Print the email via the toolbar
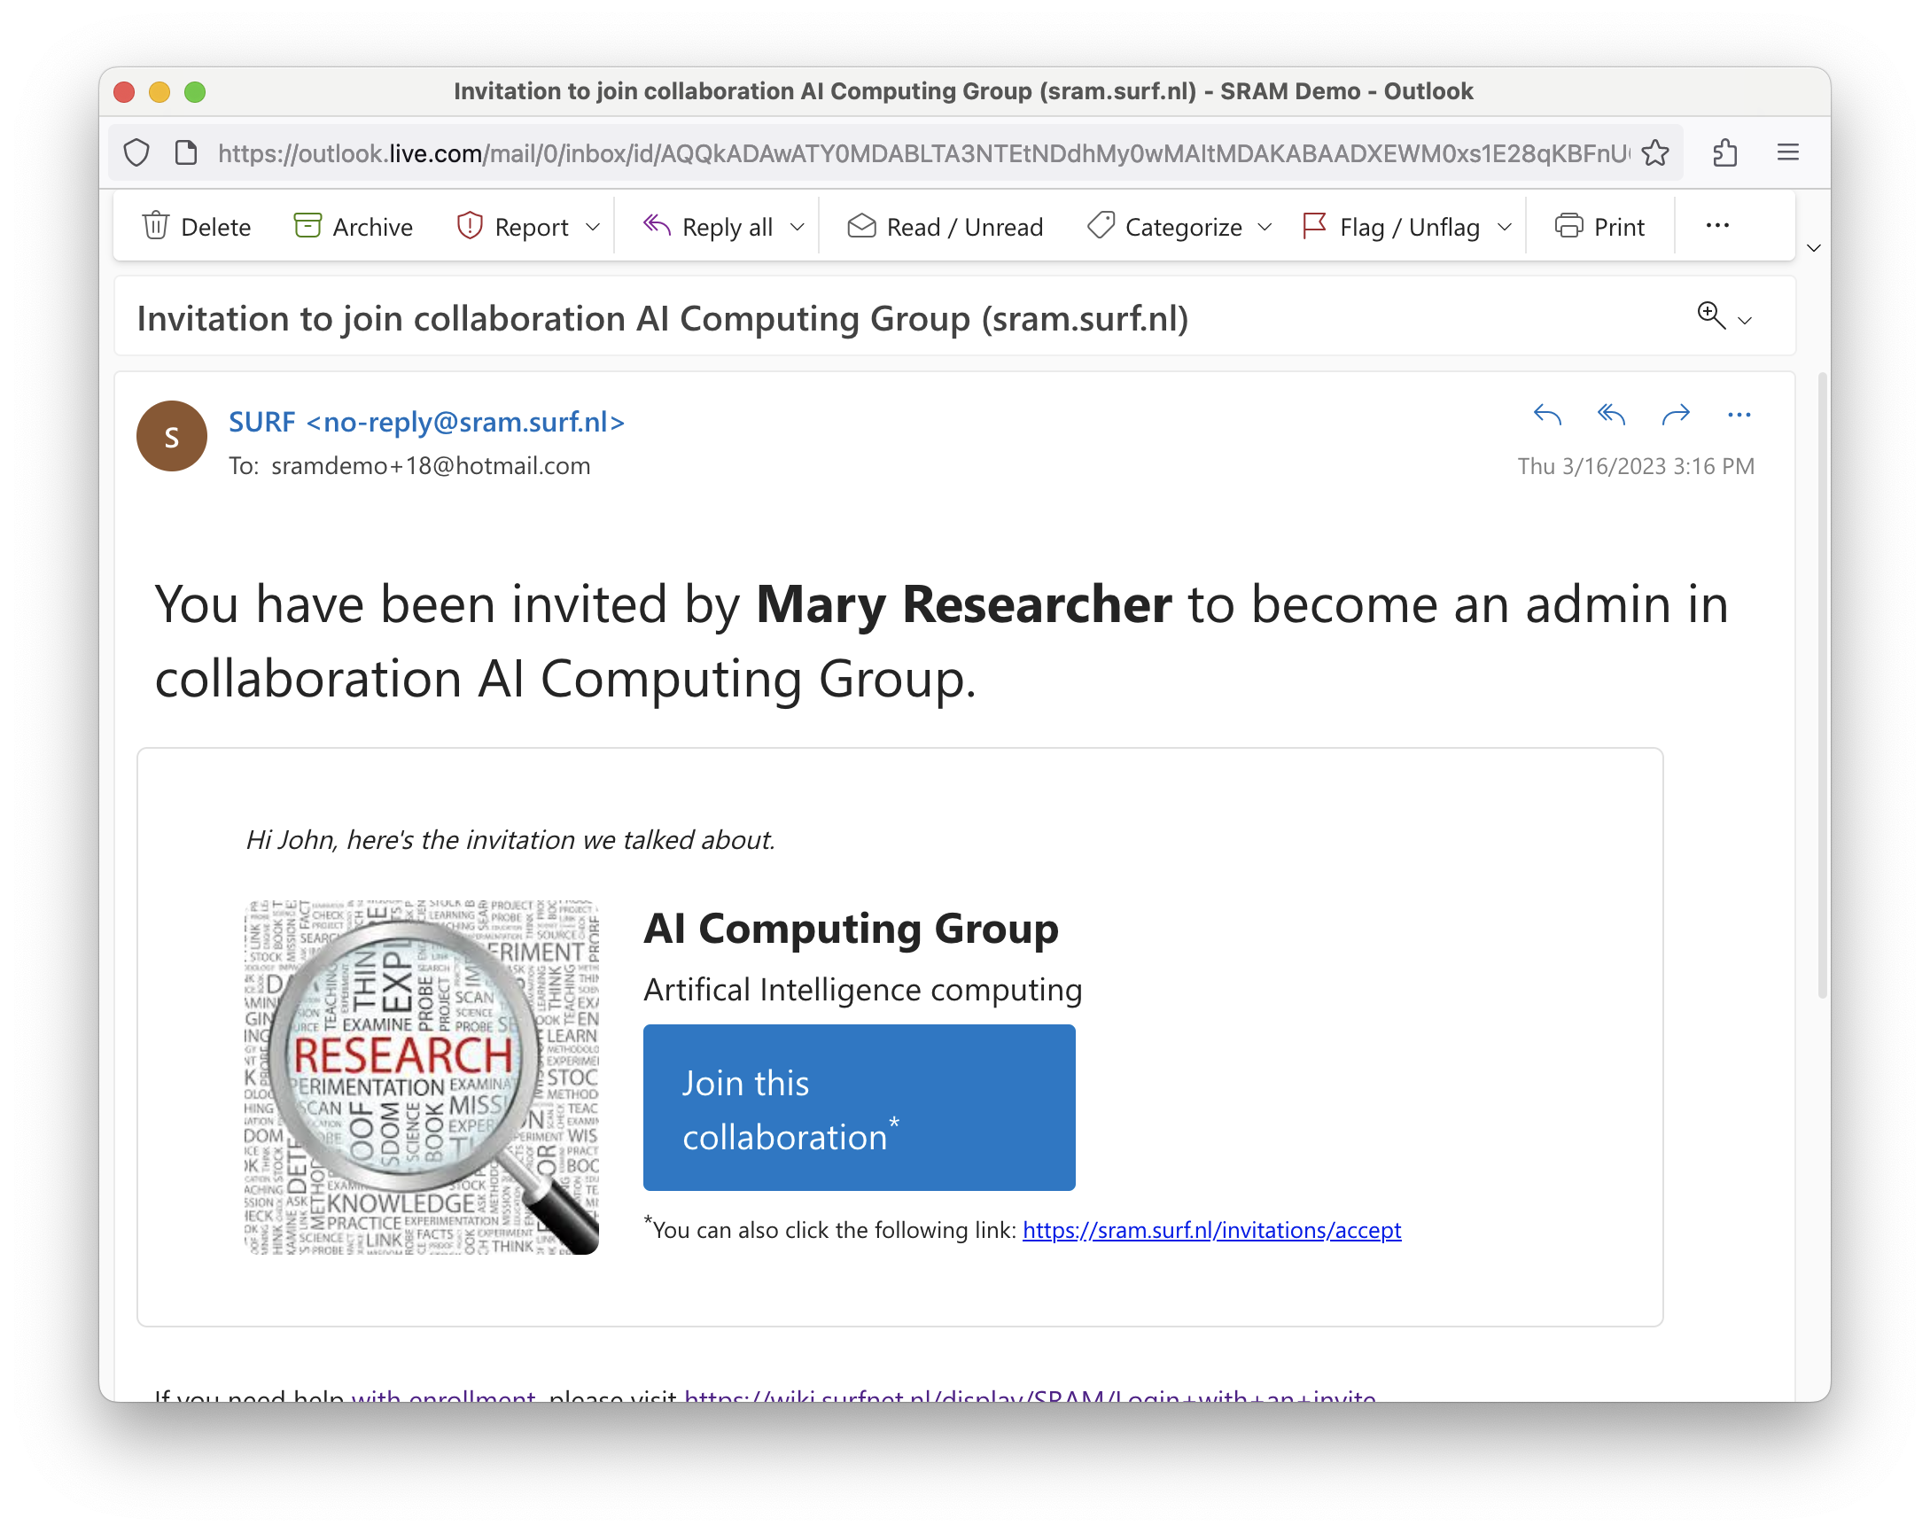Image resolution: width=1930 pixels, height=1533 pixels. [1599, 227]
